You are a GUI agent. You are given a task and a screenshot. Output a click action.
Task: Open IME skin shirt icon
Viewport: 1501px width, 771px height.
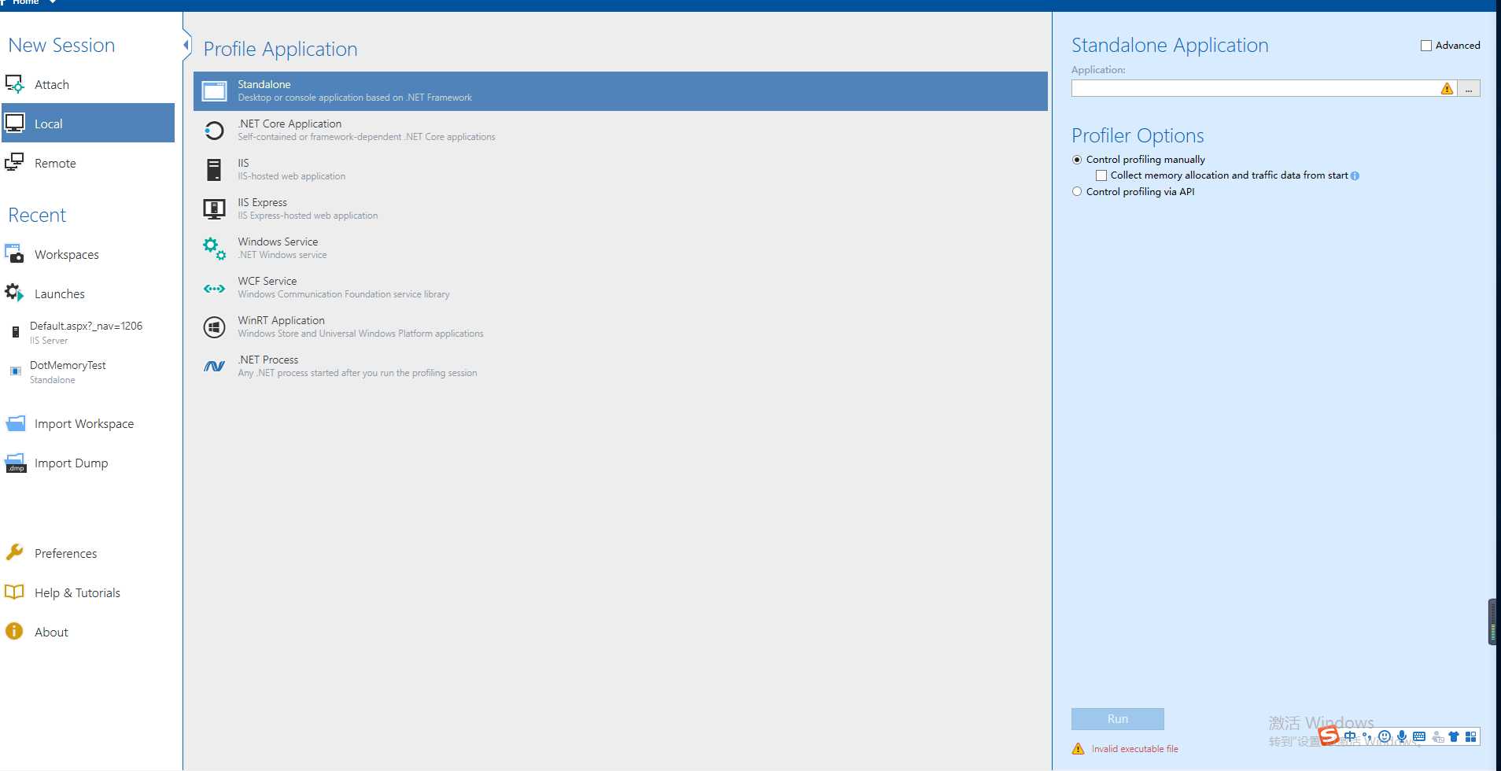[x=1454, y=737]
